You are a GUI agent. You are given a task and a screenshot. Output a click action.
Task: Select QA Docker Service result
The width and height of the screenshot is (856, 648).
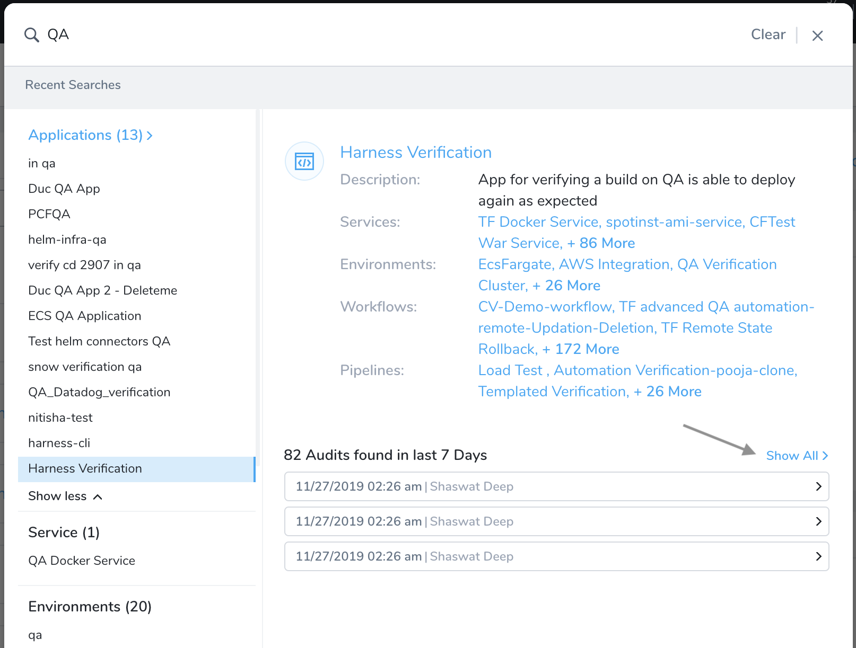click(x=82, y=561)
